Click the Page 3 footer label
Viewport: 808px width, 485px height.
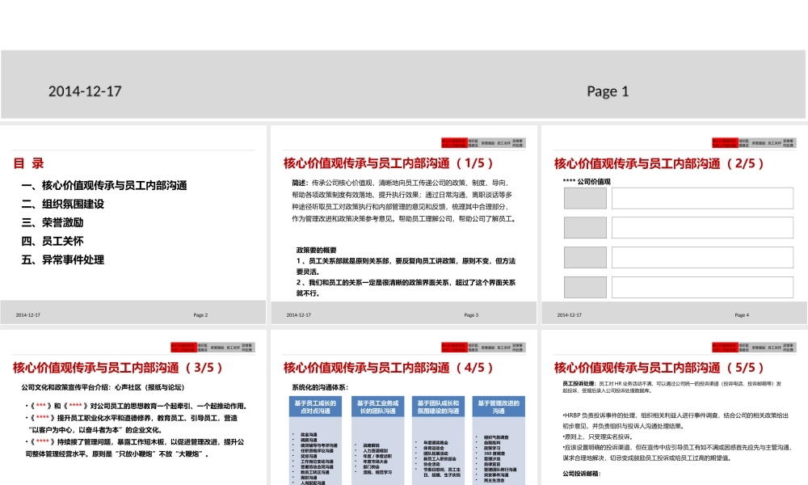point(471,315)
